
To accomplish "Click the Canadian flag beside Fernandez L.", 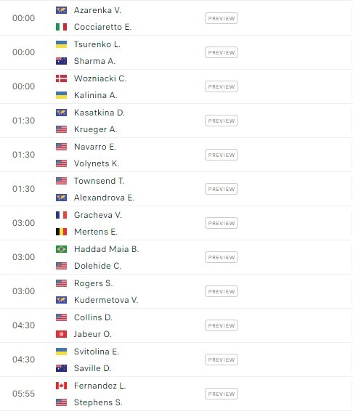I will pos(61,386).
